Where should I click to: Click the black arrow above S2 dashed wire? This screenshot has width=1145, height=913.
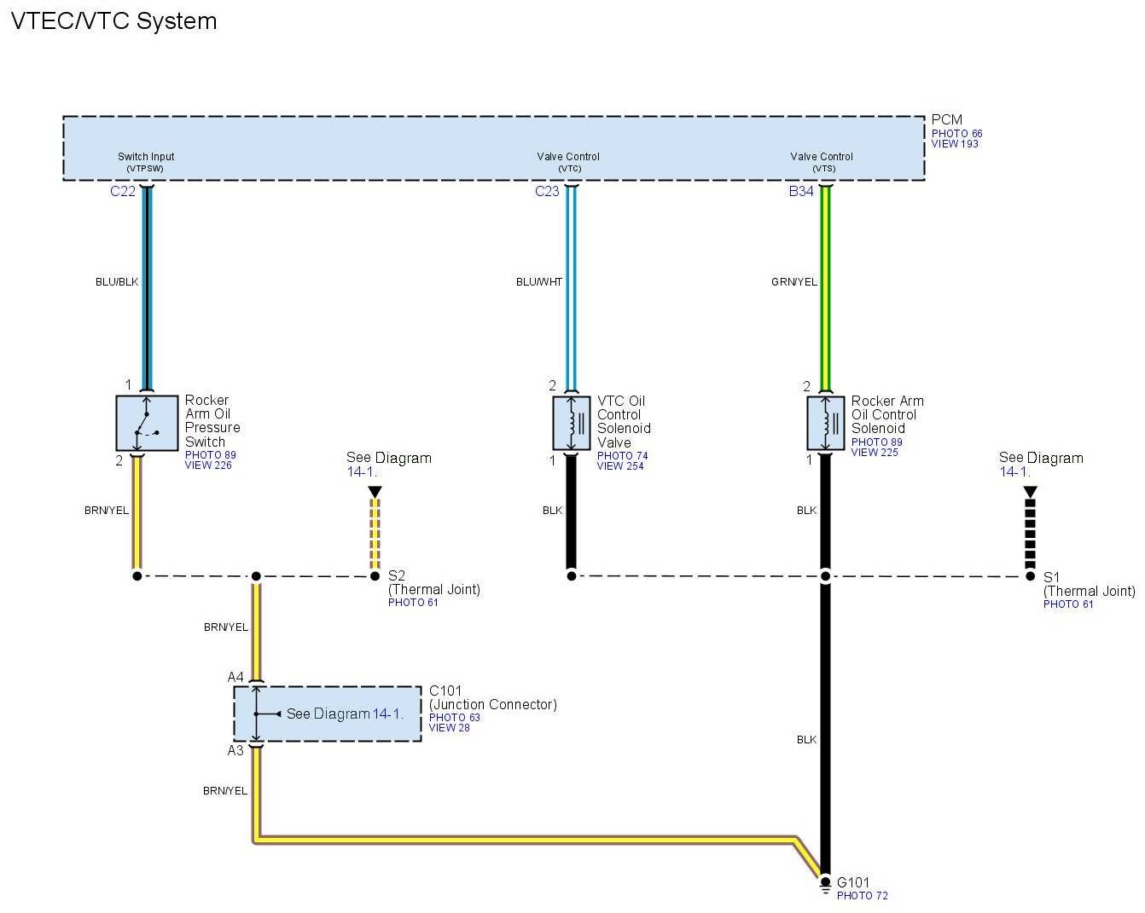[x=375, y=492]
